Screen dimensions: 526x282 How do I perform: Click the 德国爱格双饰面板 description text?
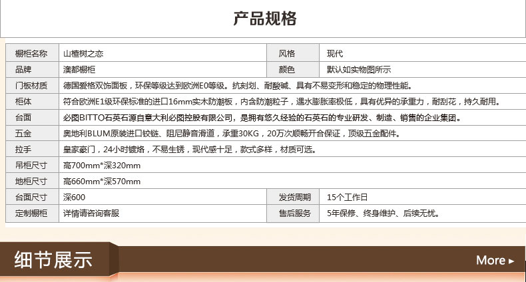pyautogui.click(x=238, y=85)
